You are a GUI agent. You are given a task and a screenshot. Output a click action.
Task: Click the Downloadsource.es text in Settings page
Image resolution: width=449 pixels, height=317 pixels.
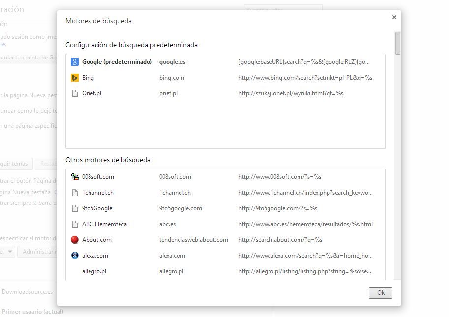pyautogui.click(x=27, y=292)
